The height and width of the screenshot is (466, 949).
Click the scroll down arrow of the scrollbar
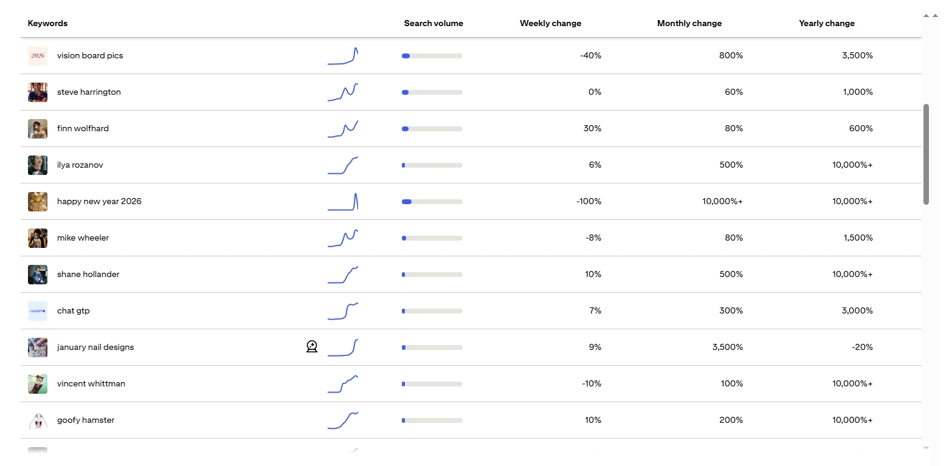coord(926,448)
